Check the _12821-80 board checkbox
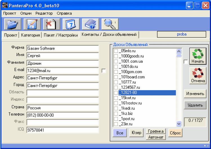This screenshot has width=211, height=149. 116,93
